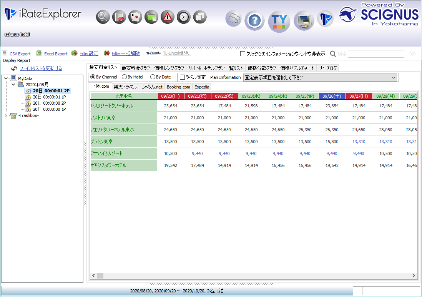Screen dimensions: 422x297
Task: Click the red warning triangle icon
Action: (168, 17)
